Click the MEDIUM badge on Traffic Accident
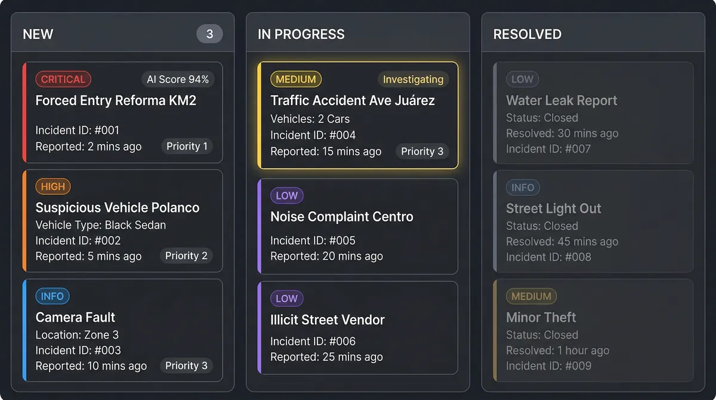 tap(296, 79)
